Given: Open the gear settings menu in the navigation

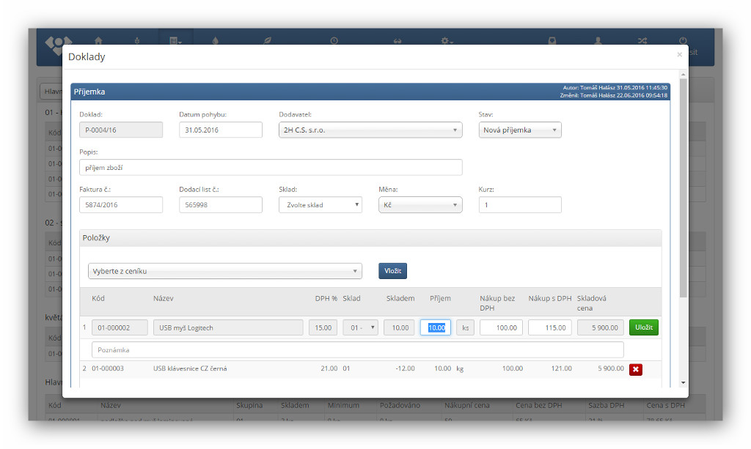Looking at the screenshot, I should 447,41.
